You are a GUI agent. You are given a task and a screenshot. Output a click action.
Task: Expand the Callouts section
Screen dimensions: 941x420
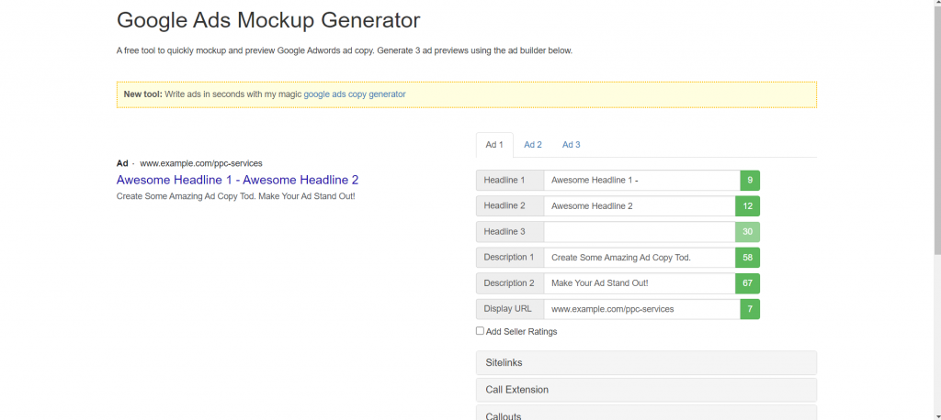[646, 413]
